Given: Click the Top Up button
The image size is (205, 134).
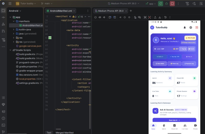Looking at the screenshot, I should coord(183,49).
